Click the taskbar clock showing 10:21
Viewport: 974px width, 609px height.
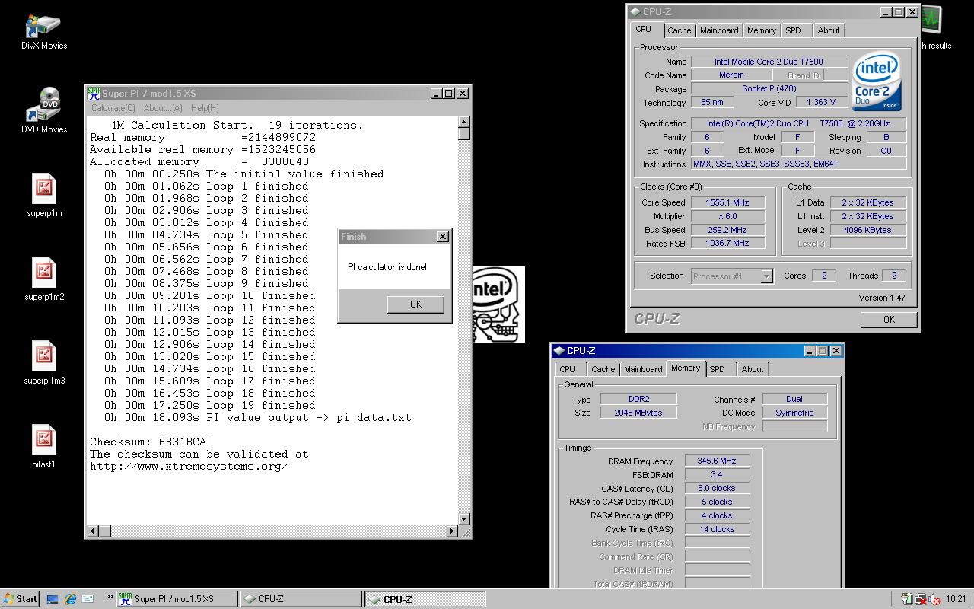tap(956, 599)
